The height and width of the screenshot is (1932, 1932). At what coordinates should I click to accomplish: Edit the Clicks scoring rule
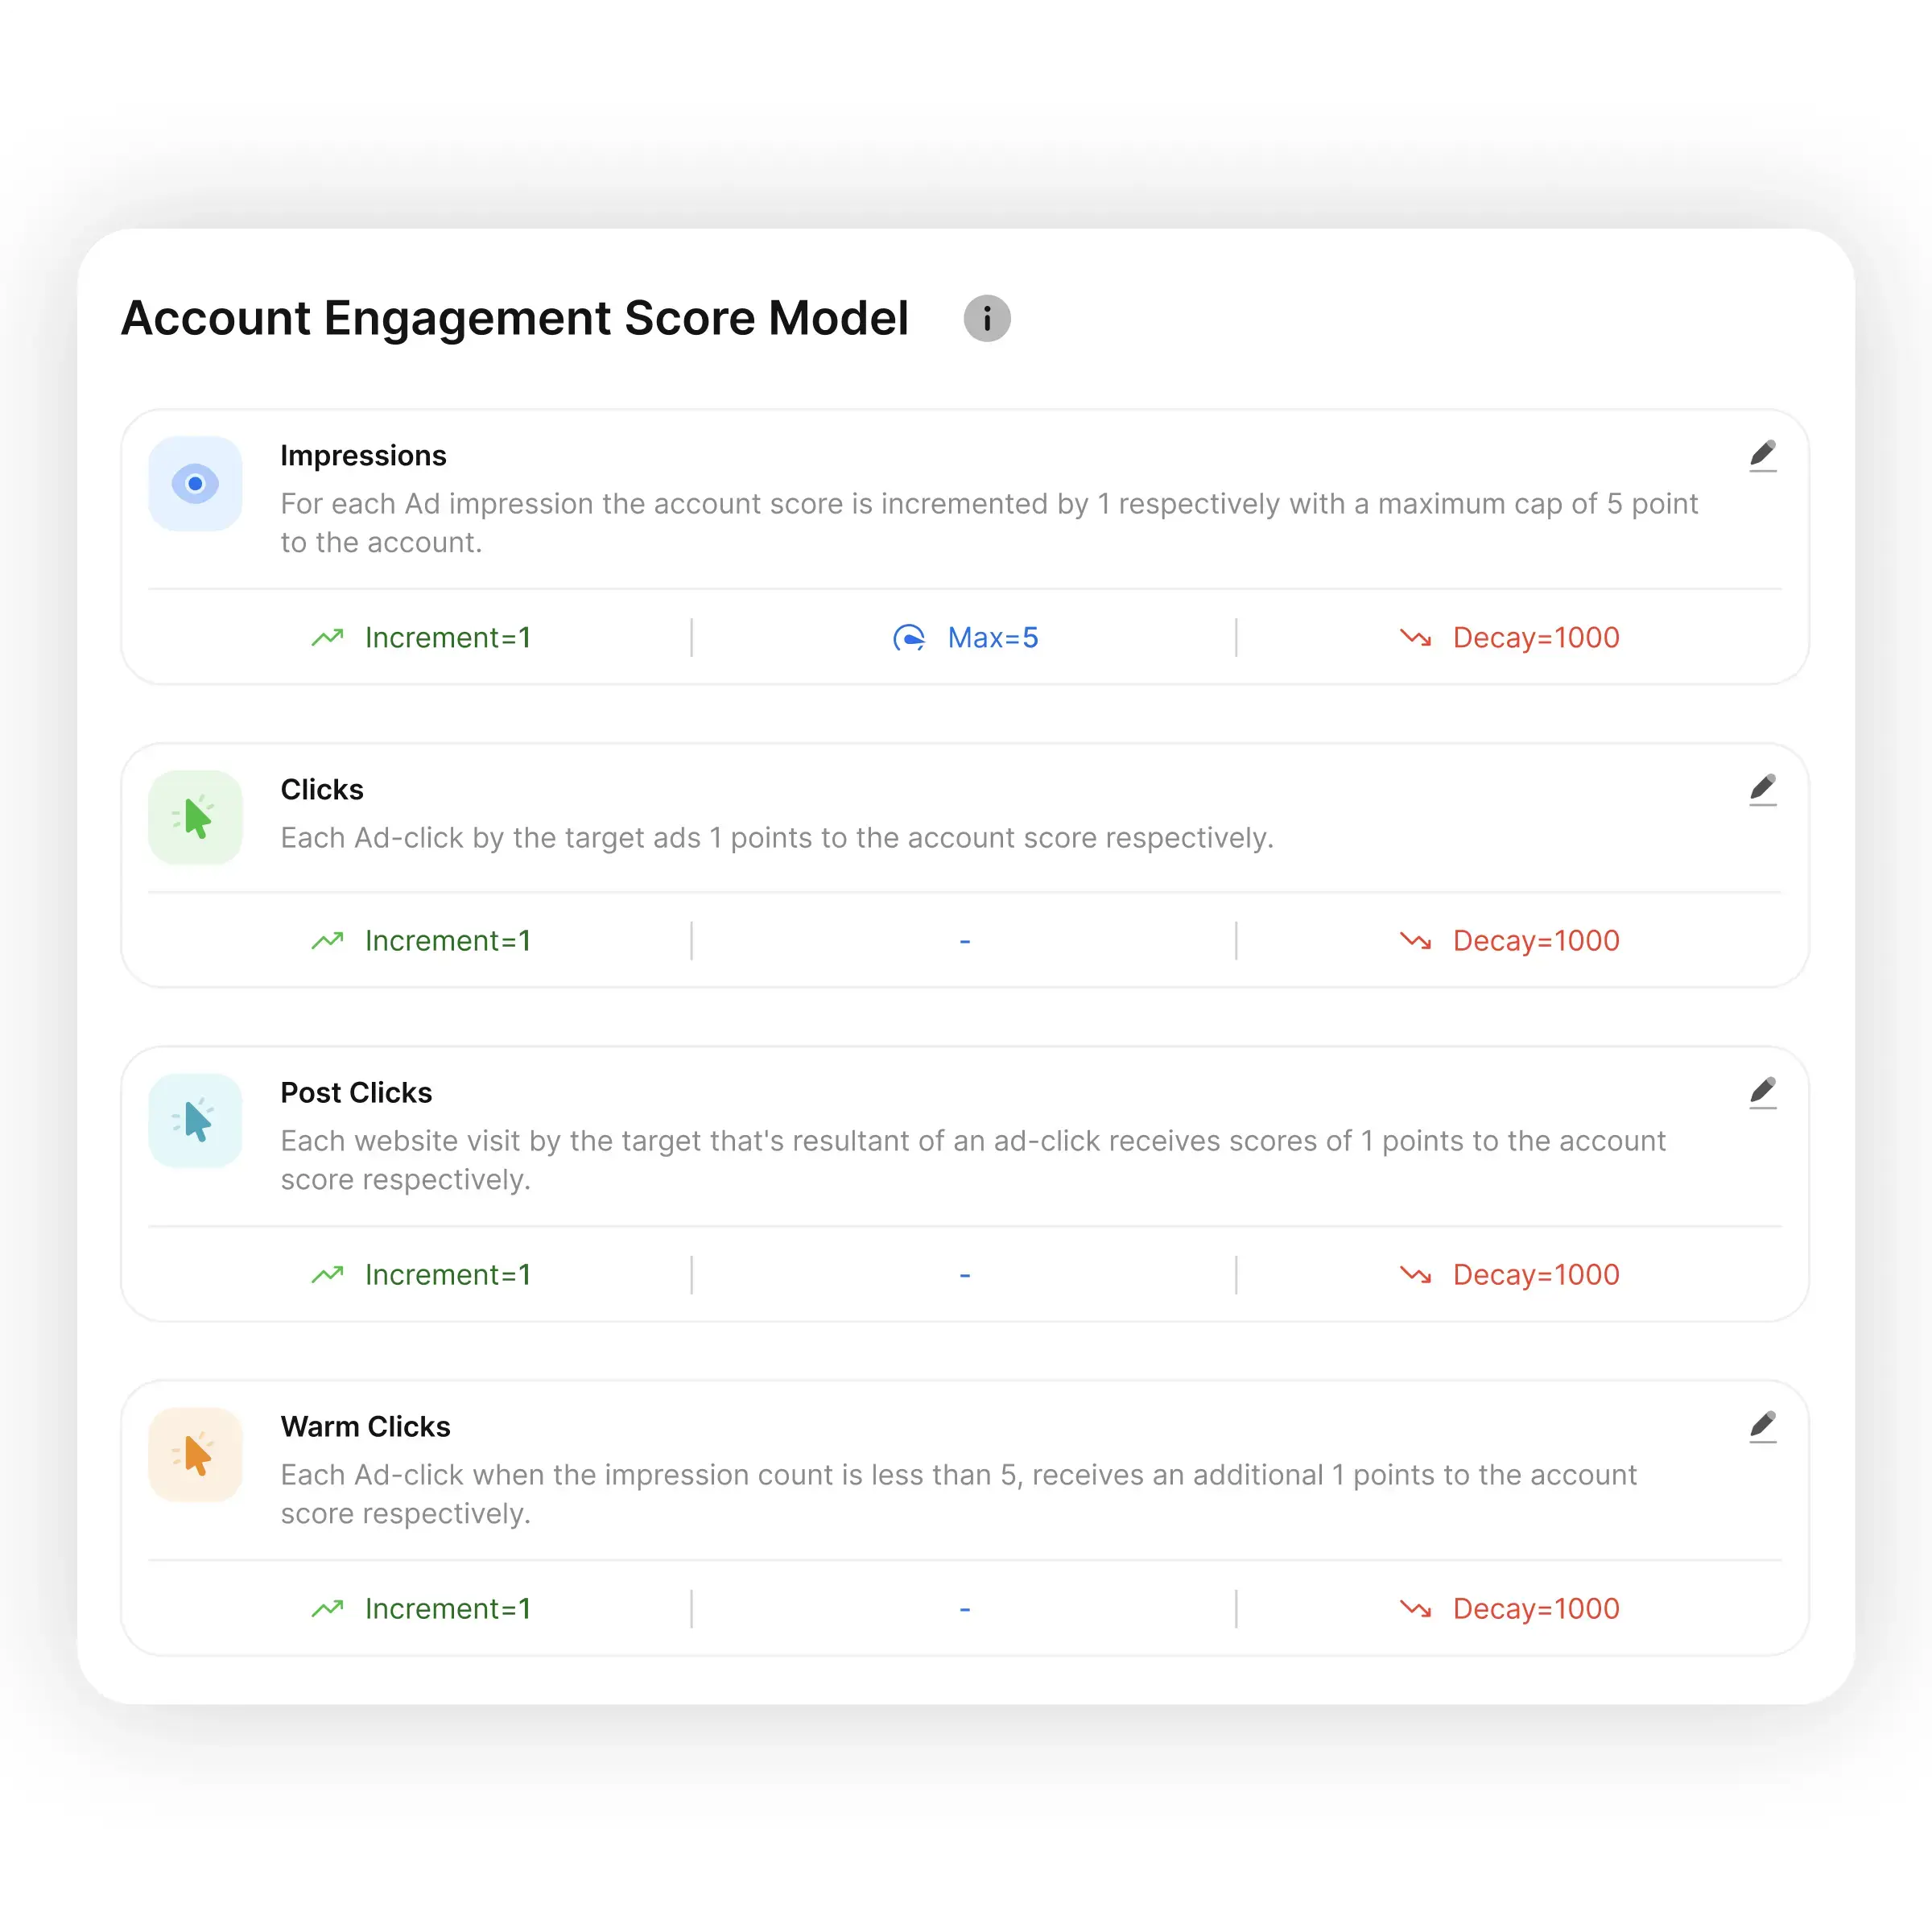pos(1762,789)
